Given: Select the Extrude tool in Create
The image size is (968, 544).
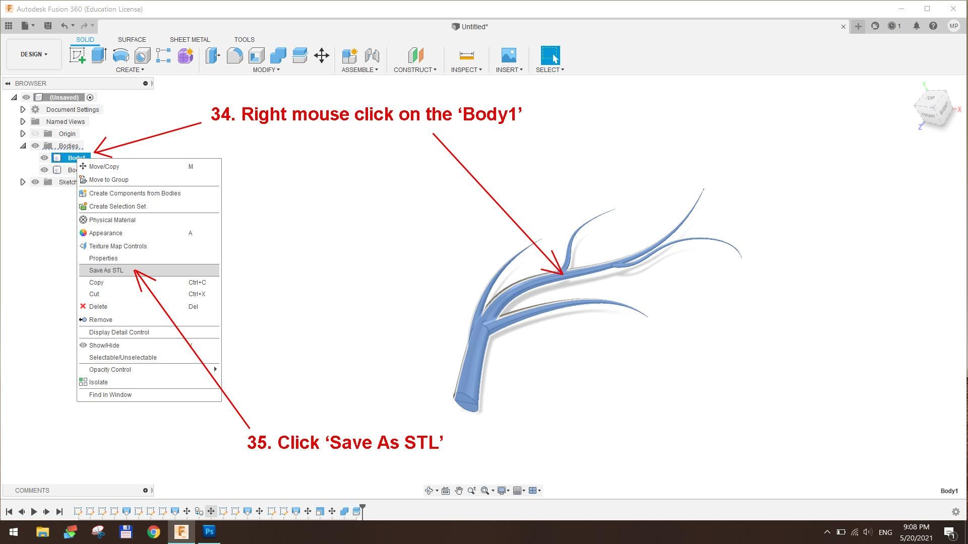Looking at the screenshot, I should 99,55.
